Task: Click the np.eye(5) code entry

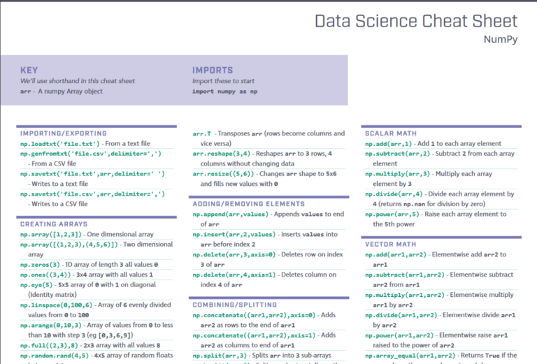Action: pos(38,285)
